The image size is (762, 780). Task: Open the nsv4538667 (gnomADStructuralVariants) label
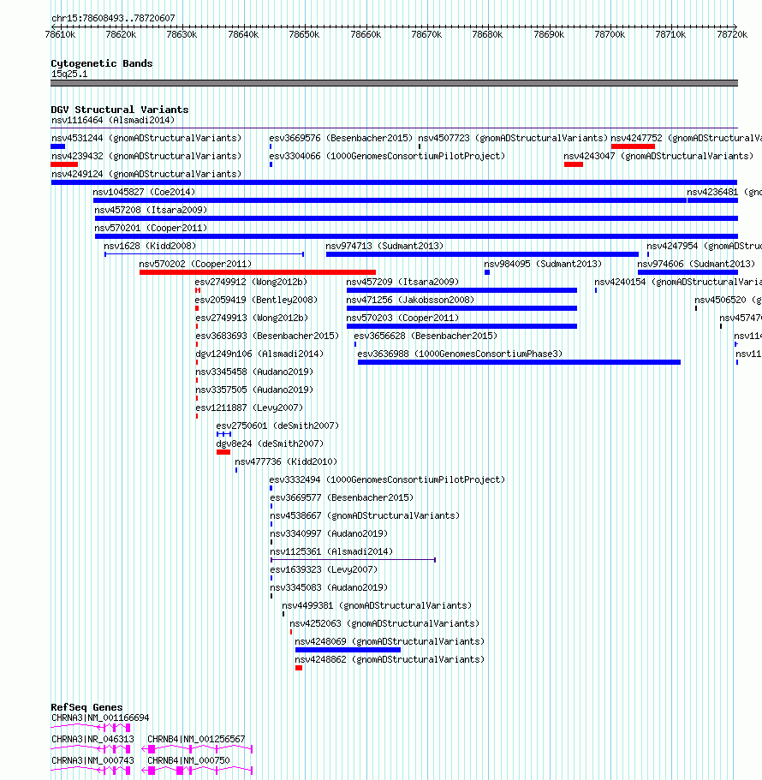tap(365, 515)
